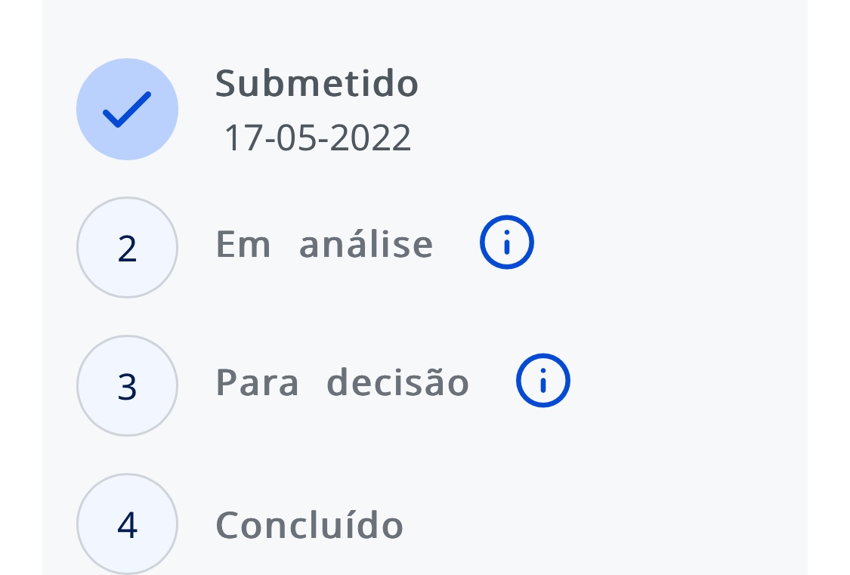Image resolution: width=850 pixels, height=575 pixels.
Task: Show details for the Para decisão stage
Action: click(x=543, y=381)
